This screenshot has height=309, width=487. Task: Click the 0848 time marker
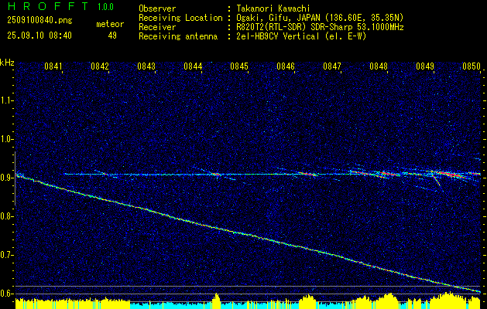point(379,66)
